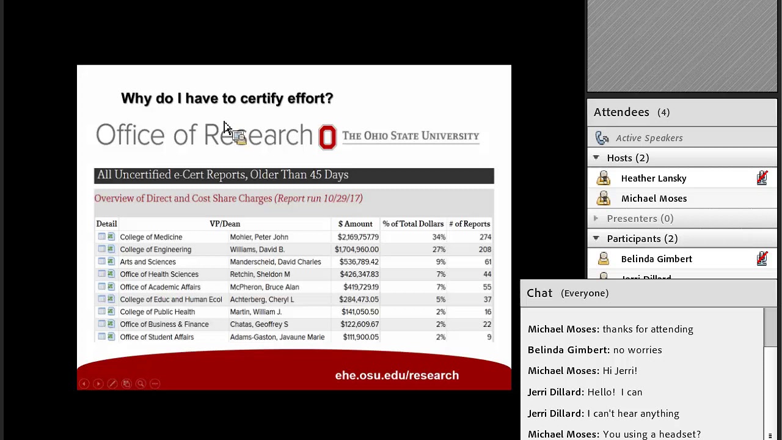
Task: Open table detail icon for College of Engineering
Action: click(x=101, y=249)
